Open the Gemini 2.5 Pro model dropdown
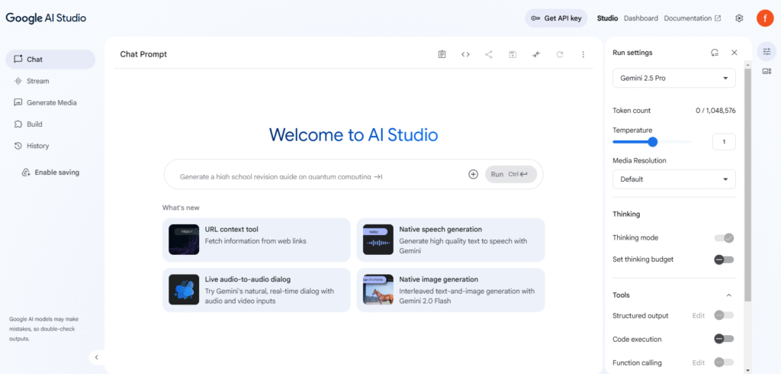This screenshot has width=781, height=374. [674, 79]
